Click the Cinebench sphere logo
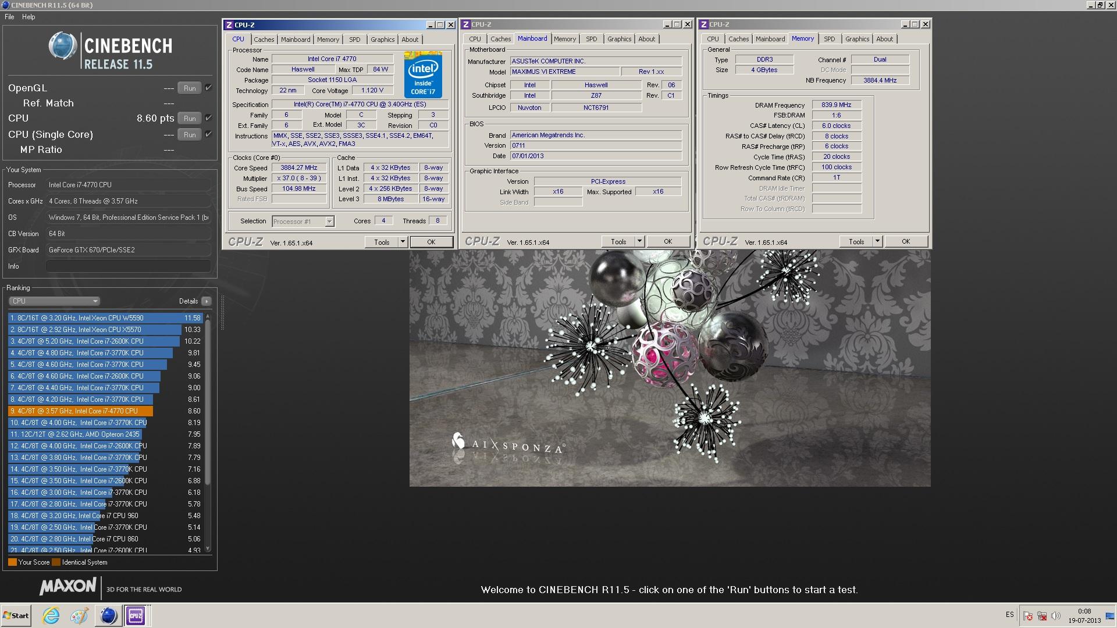This screenshot has width=1117, height=628. click(62, 46)
